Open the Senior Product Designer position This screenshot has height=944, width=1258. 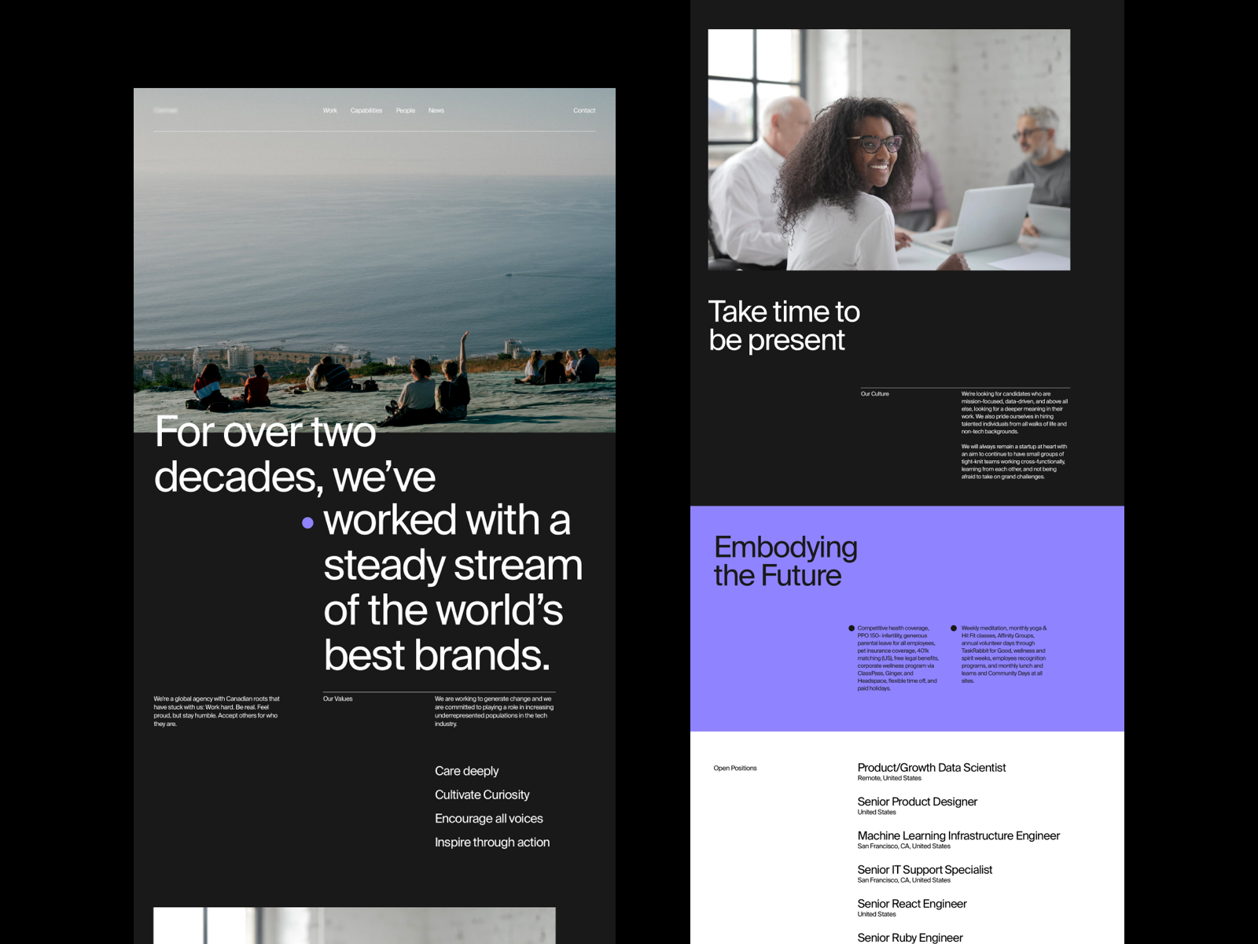tap(917, 802)
